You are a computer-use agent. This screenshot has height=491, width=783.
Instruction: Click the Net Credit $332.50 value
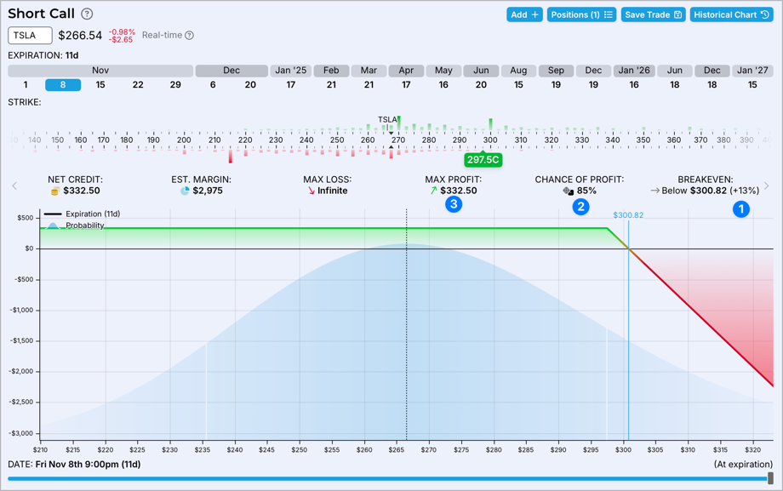click(82, 191)
